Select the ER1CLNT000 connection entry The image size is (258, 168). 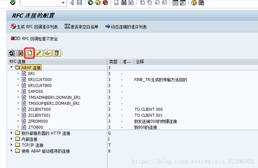click(x=40, y=80)
